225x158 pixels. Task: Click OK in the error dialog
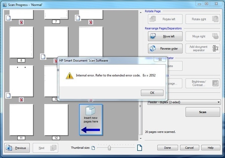pyautogui.click(x=152, y=93)
